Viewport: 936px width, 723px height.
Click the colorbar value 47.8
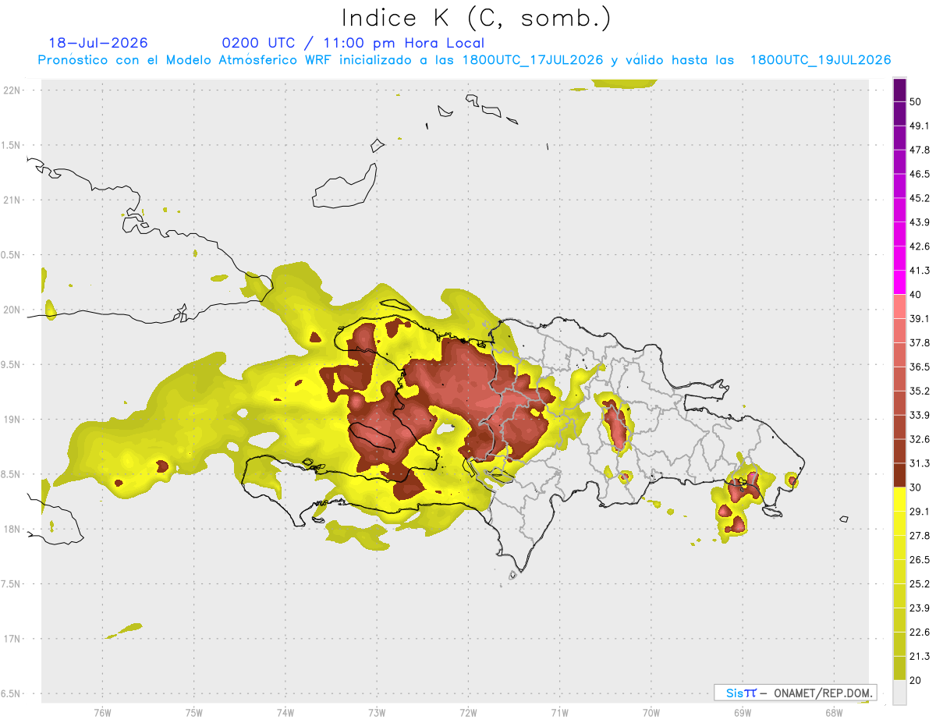[920, 150]
